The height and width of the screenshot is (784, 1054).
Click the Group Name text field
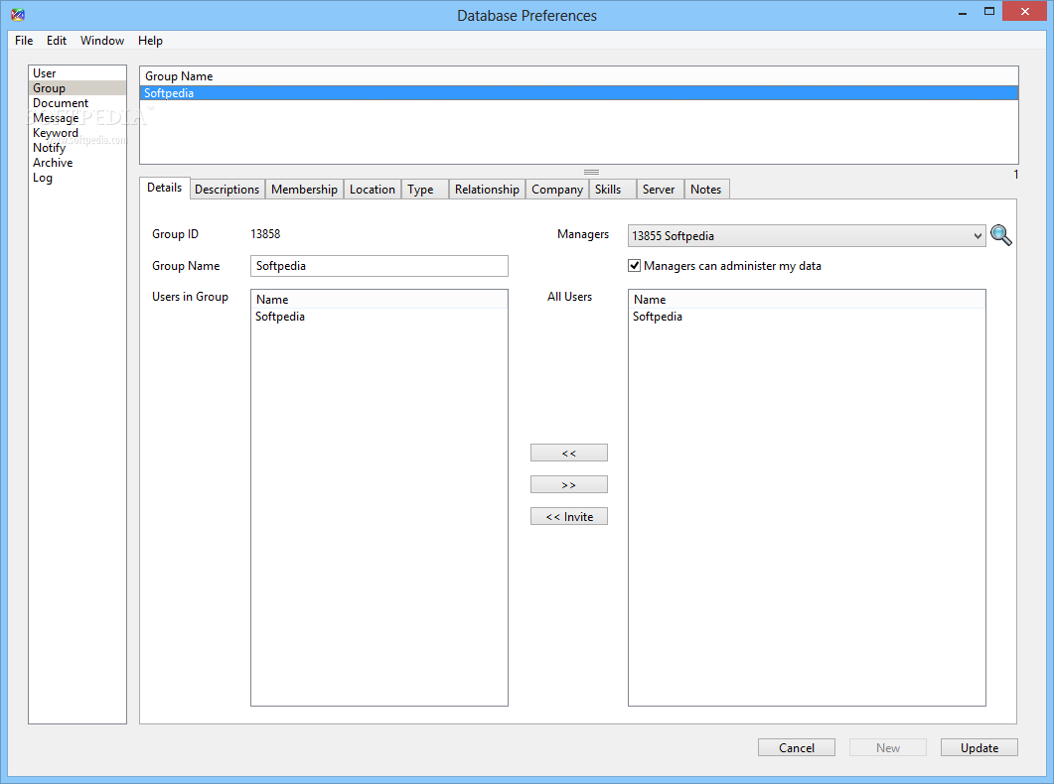[379, 266]
